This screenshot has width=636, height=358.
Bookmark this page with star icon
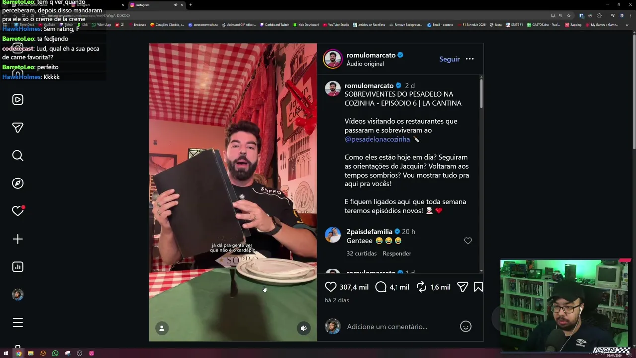coord(569,15)
